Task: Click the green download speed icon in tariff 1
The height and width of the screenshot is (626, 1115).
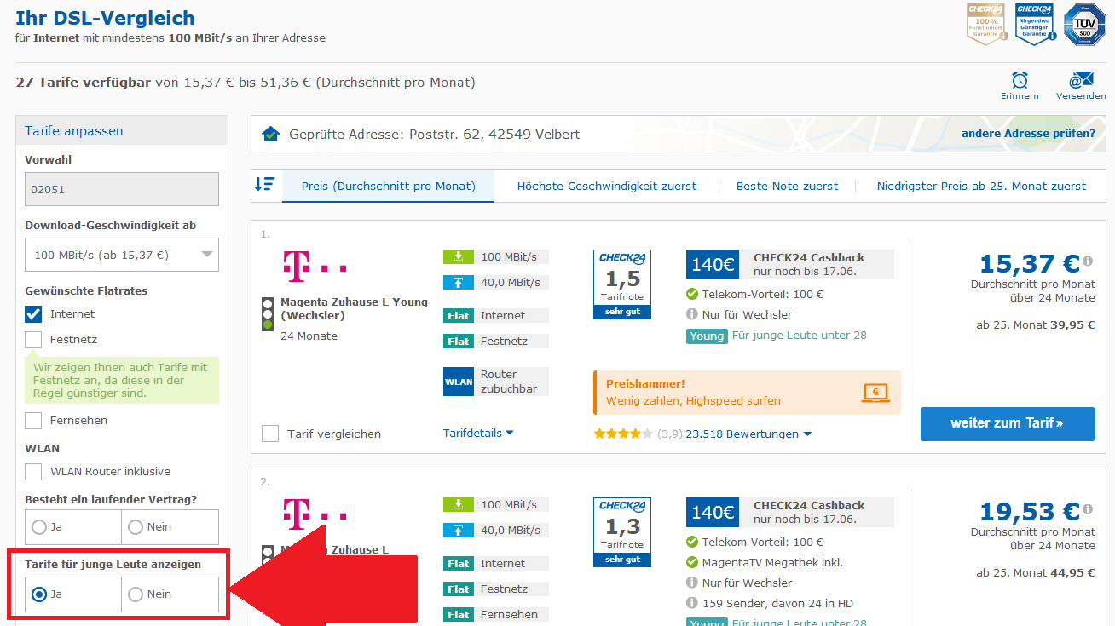Action: point(459,256)
